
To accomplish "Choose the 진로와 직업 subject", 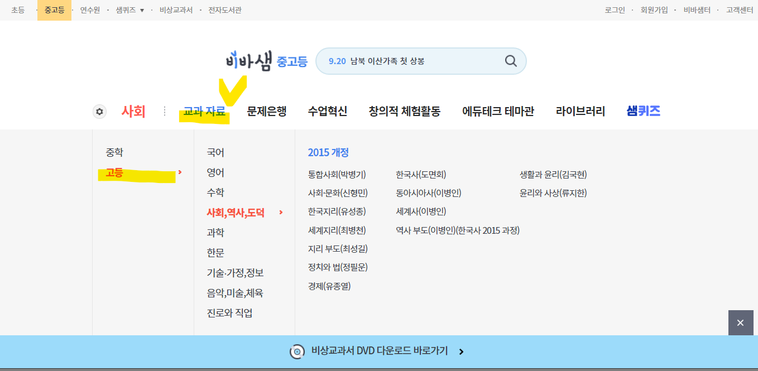I will 229,313.
